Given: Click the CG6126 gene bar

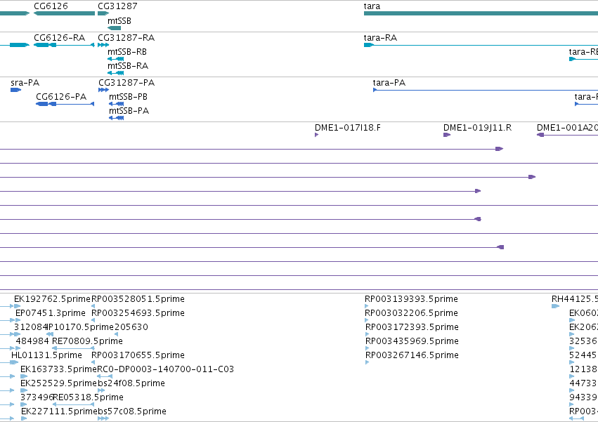Looking at the screenshot, I should tap(64, 13).
